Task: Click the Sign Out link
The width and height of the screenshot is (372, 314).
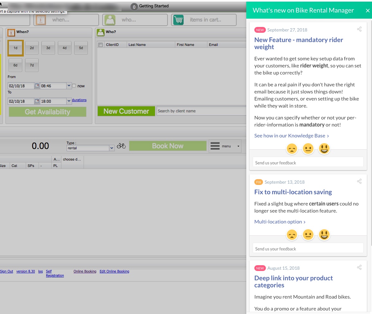Action: (x=7, y=271)
